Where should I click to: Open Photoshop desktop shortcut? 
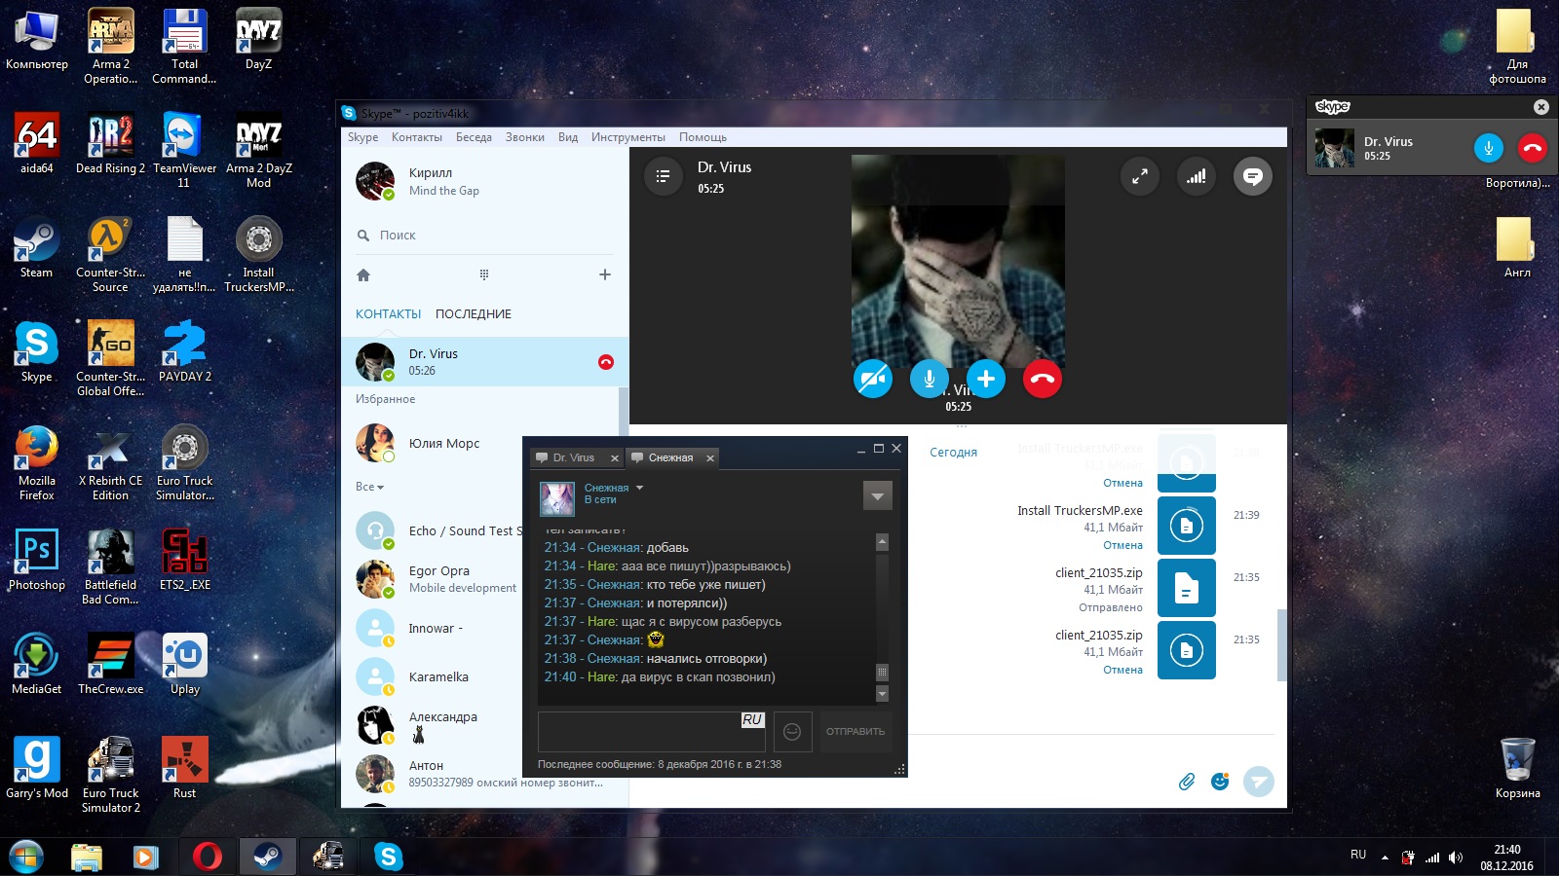click(36, 560)
